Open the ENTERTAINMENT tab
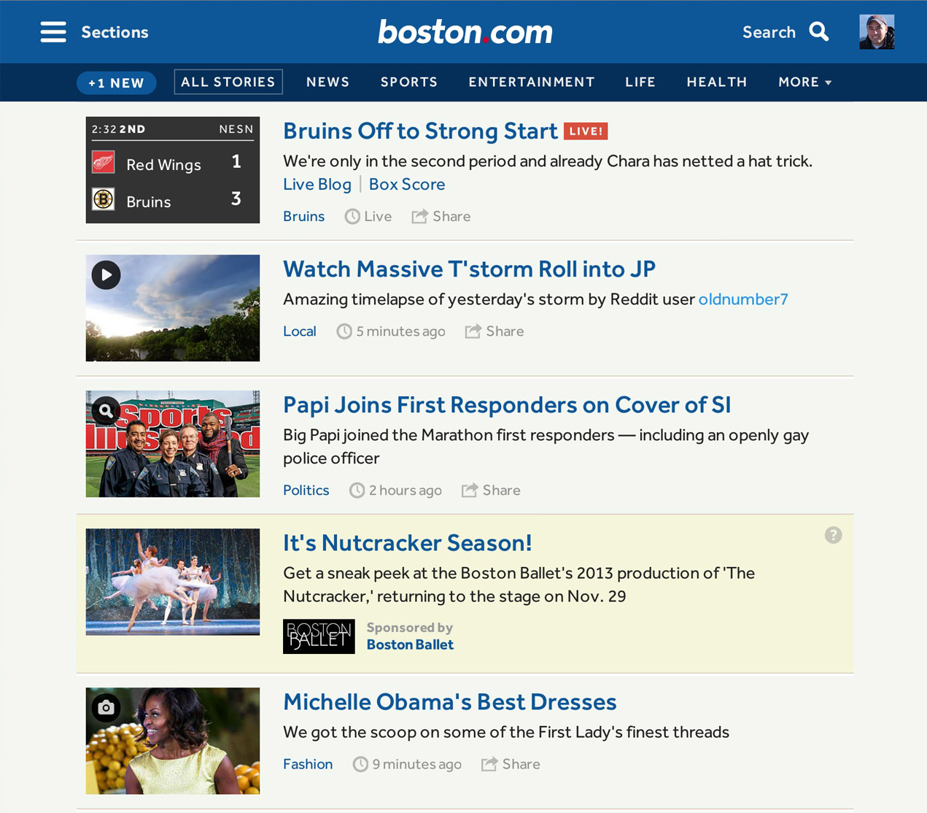Image resolution: width=927 pixels, height=813 pixels. pyautogui.click(x=532, y=82)
